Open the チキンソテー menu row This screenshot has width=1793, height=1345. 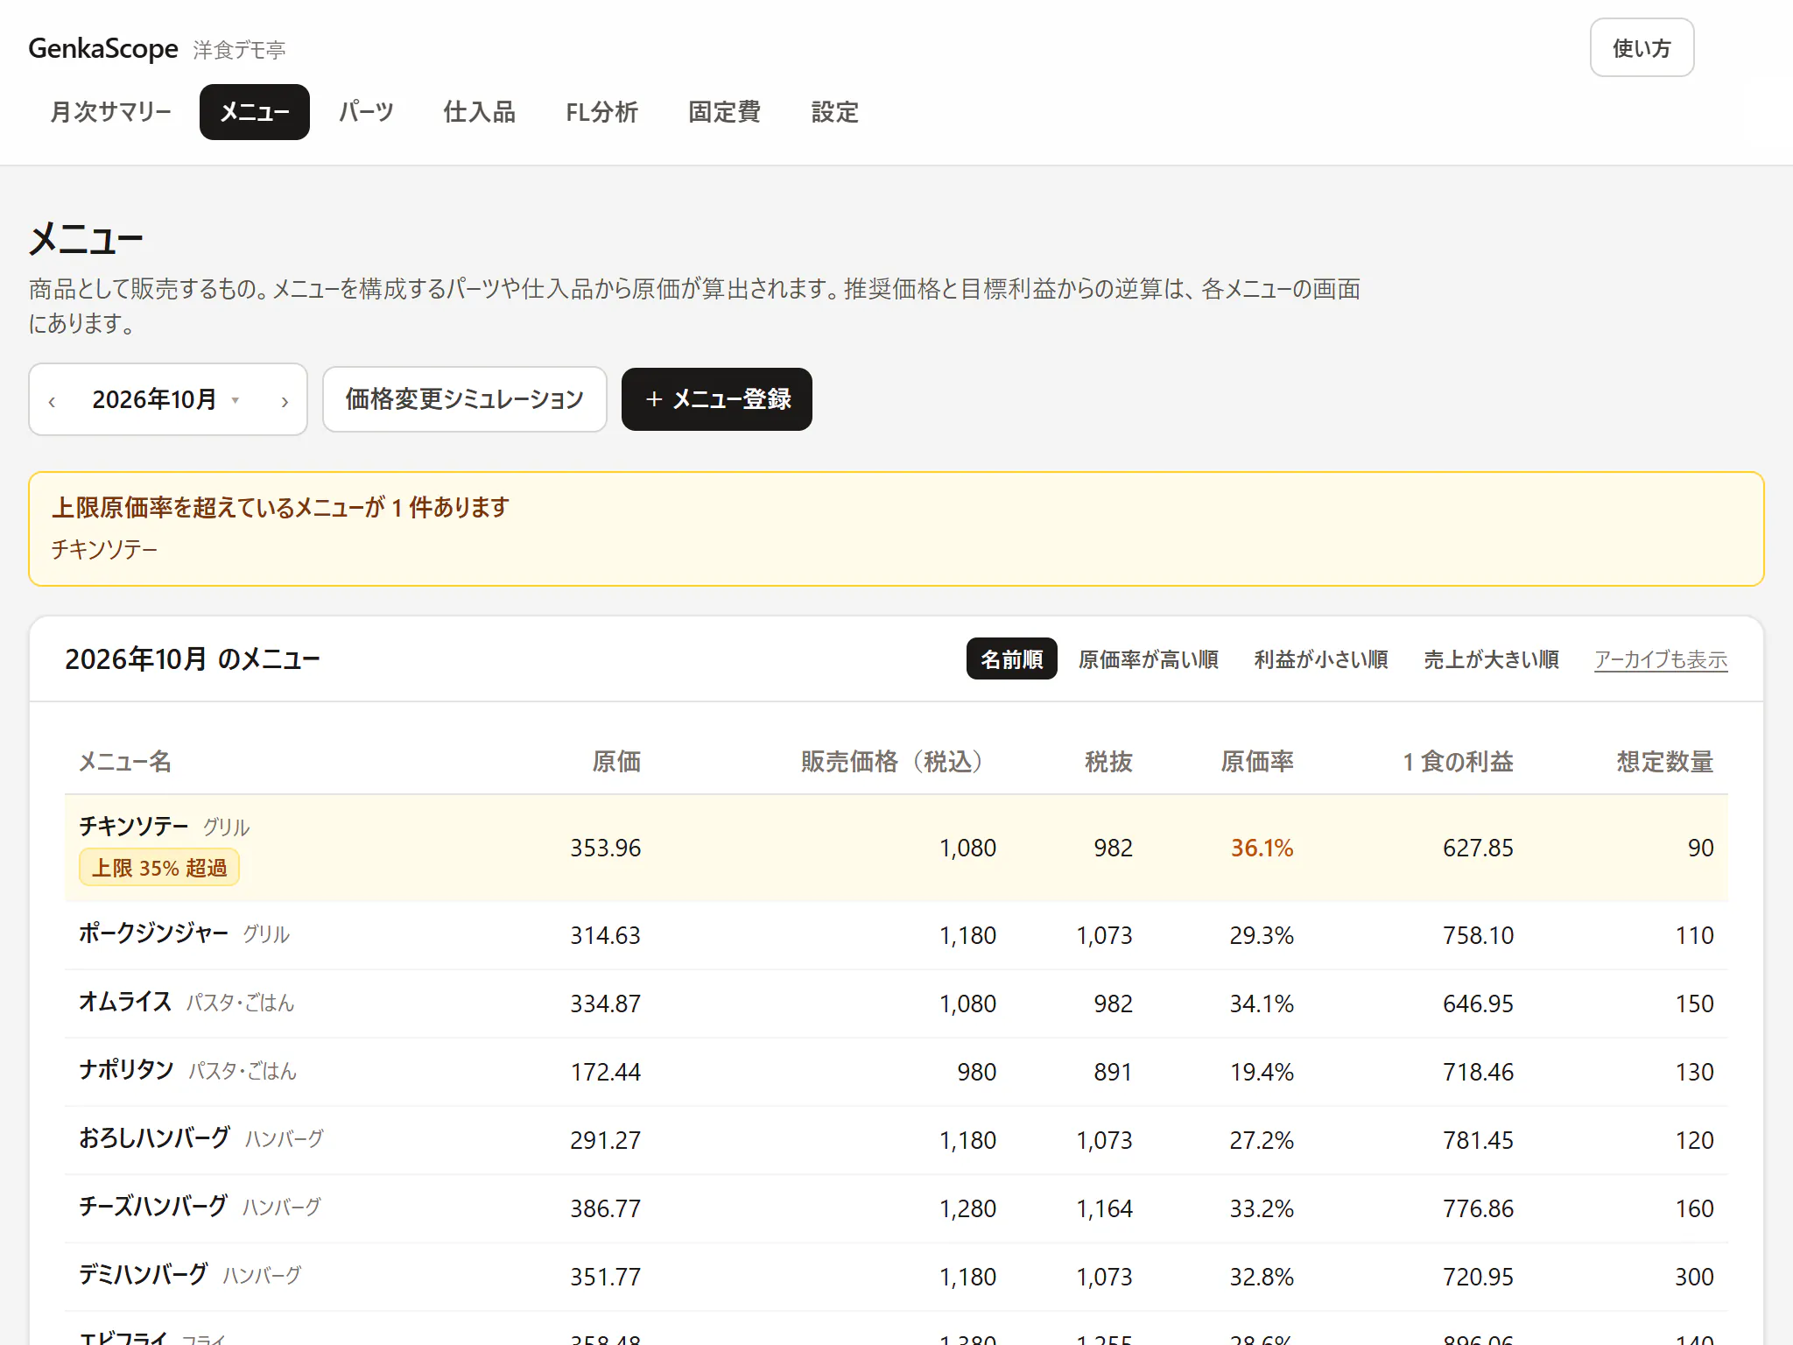[896, 848]
